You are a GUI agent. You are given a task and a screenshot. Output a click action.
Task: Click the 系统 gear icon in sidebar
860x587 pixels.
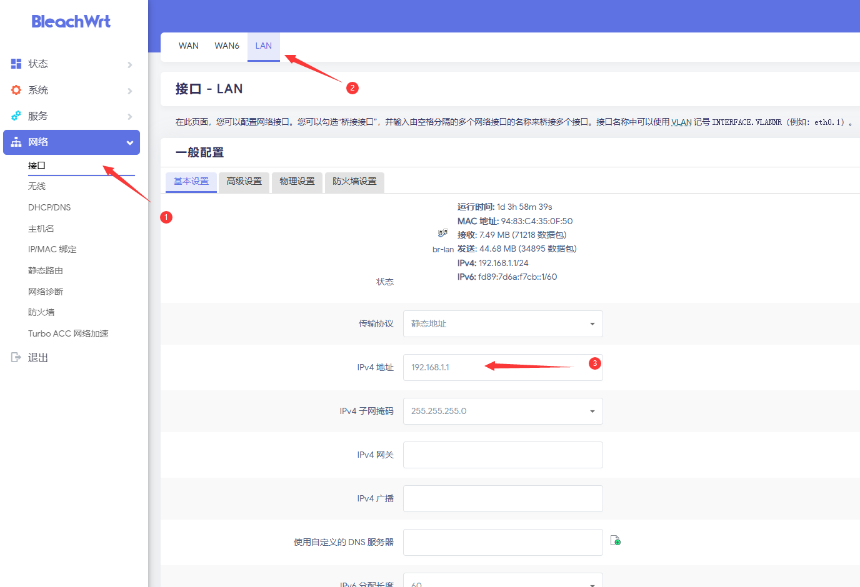tap(16, 90)
